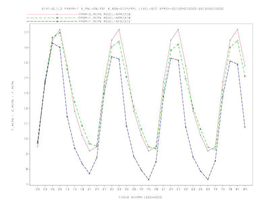Click x-axis tick label 51
Viewport: 267px width, 206px height.
point(164,189)
